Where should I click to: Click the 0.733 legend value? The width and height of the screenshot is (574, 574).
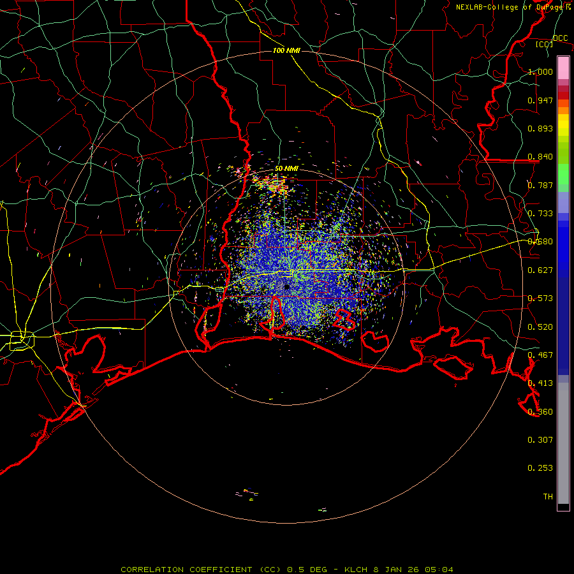click(540, 214)
